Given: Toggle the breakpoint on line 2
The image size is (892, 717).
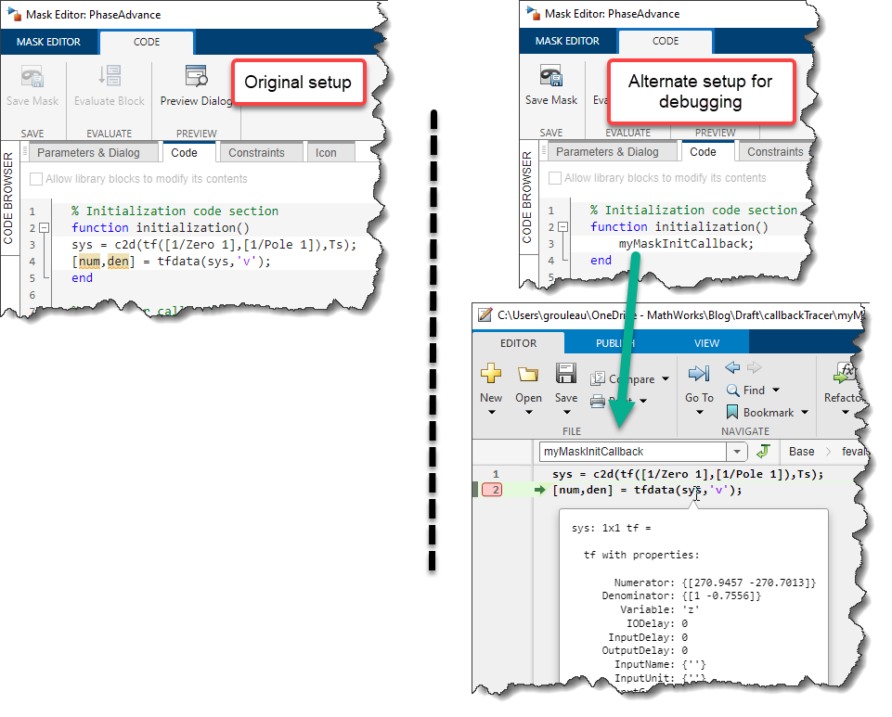Looking at the screenshot, I should (496, 490).
